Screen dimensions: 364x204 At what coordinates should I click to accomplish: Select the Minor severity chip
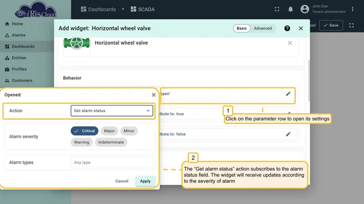pos(129,131)
